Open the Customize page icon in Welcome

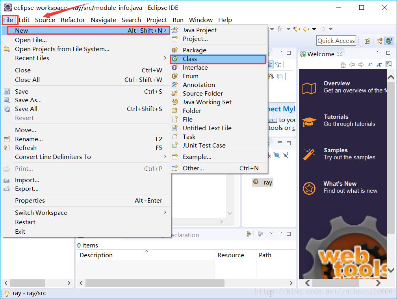[388, 65]
